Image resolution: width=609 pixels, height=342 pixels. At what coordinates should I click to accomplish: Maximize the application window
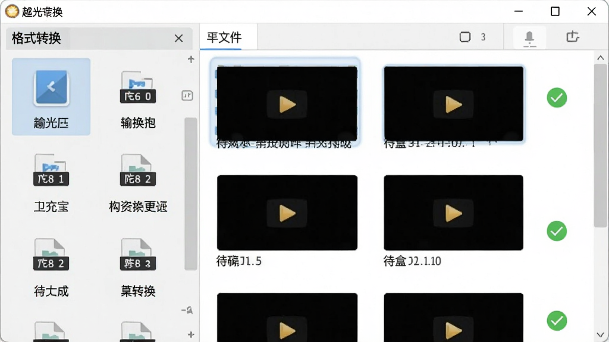click(555, 11)
